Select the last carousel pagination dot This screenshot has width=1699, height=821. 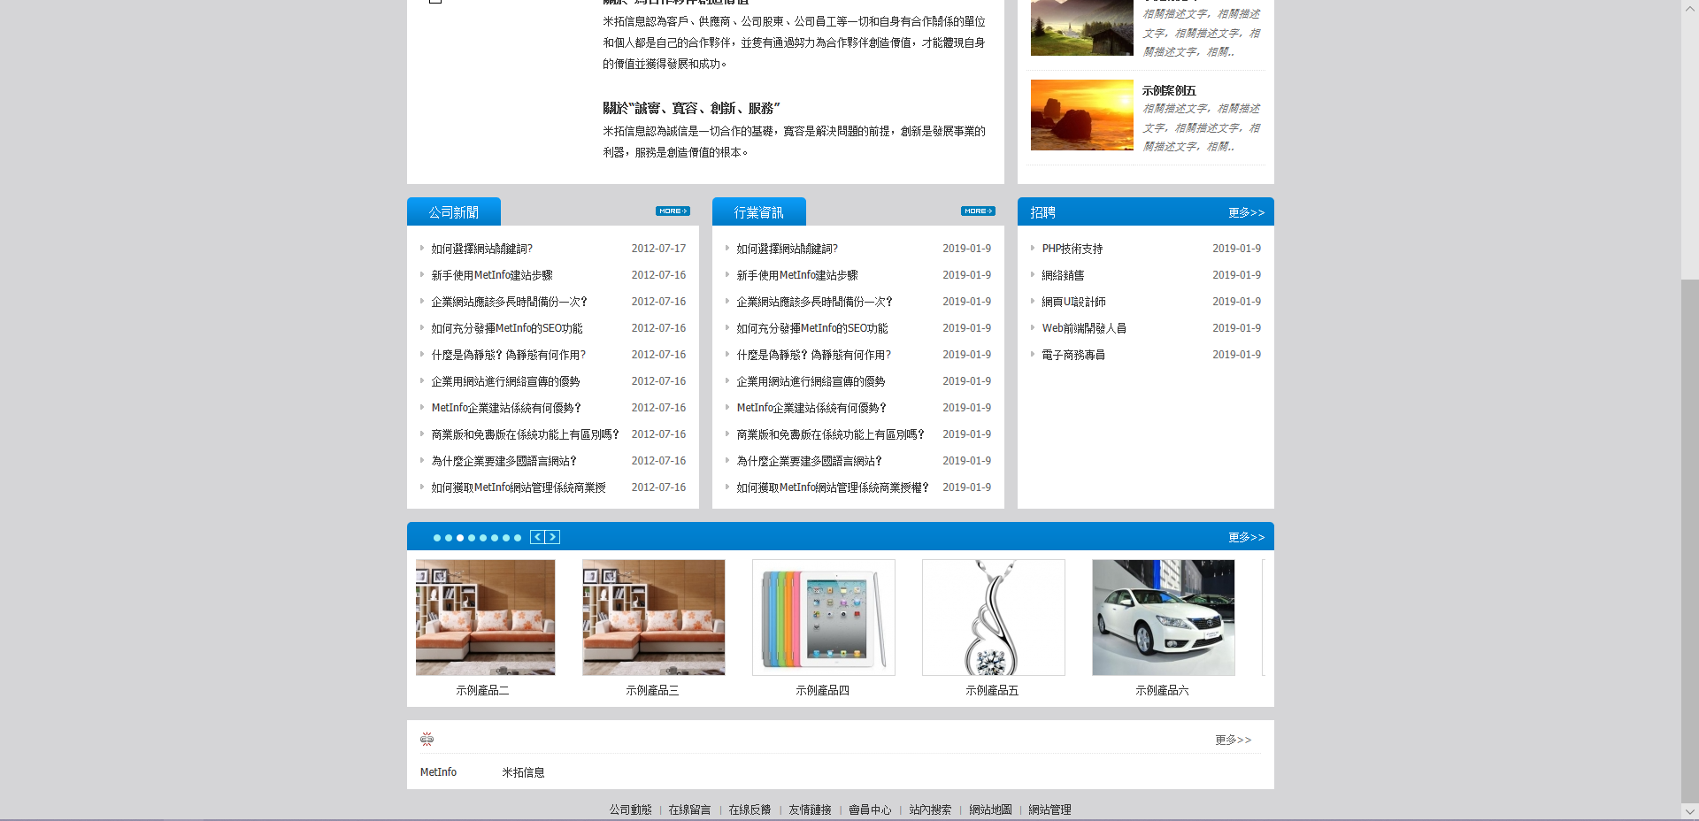[518, 538]
